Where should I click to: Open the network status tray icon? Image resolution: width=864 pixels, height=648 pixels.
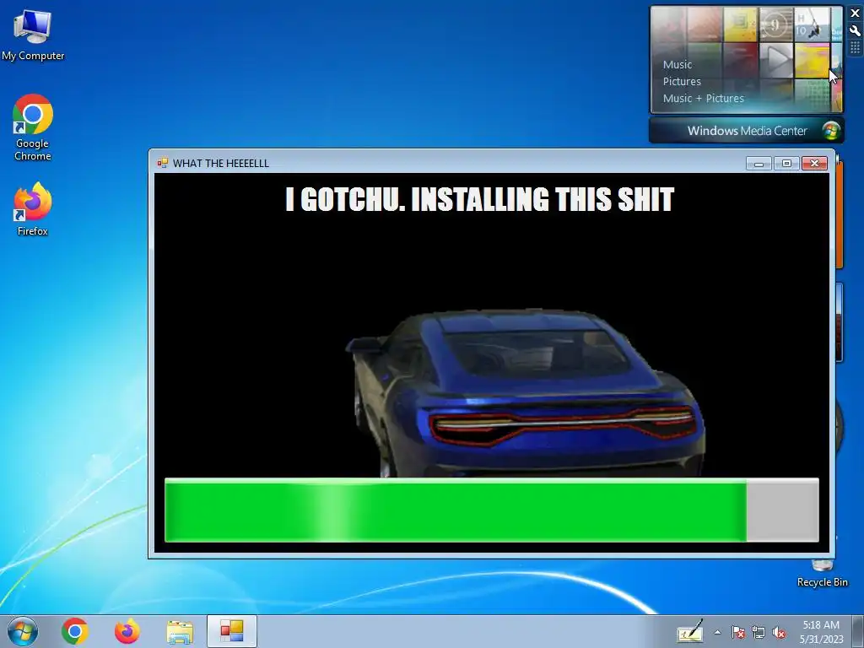pyautogui.click(x=759, y=632)
